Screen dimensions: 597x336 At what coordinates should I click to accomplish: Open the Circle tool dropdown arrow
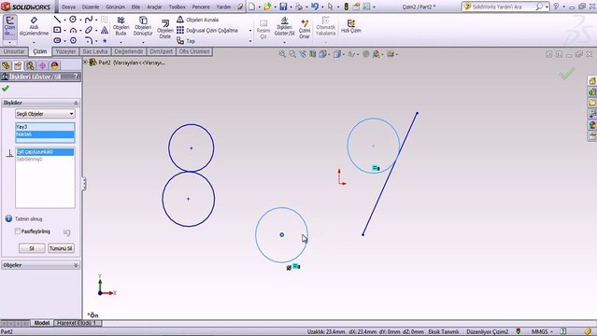[x=80, y=20]
